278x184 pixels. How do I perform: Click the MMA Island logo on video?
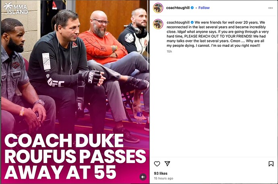click(x=15, y=8)
